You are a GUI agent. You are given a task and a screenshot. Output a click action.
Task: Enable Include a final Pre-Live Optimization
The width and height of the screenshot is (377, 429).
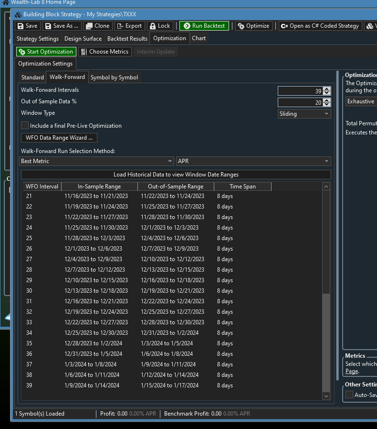[25, 125]
